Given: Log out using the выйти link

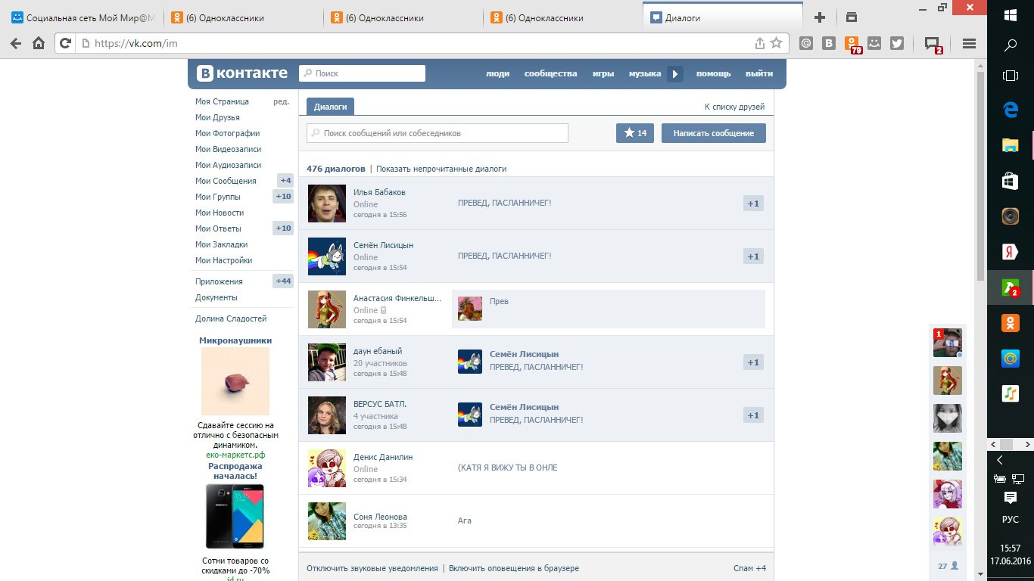Looking at the screenshot, I should coord(759,73).
